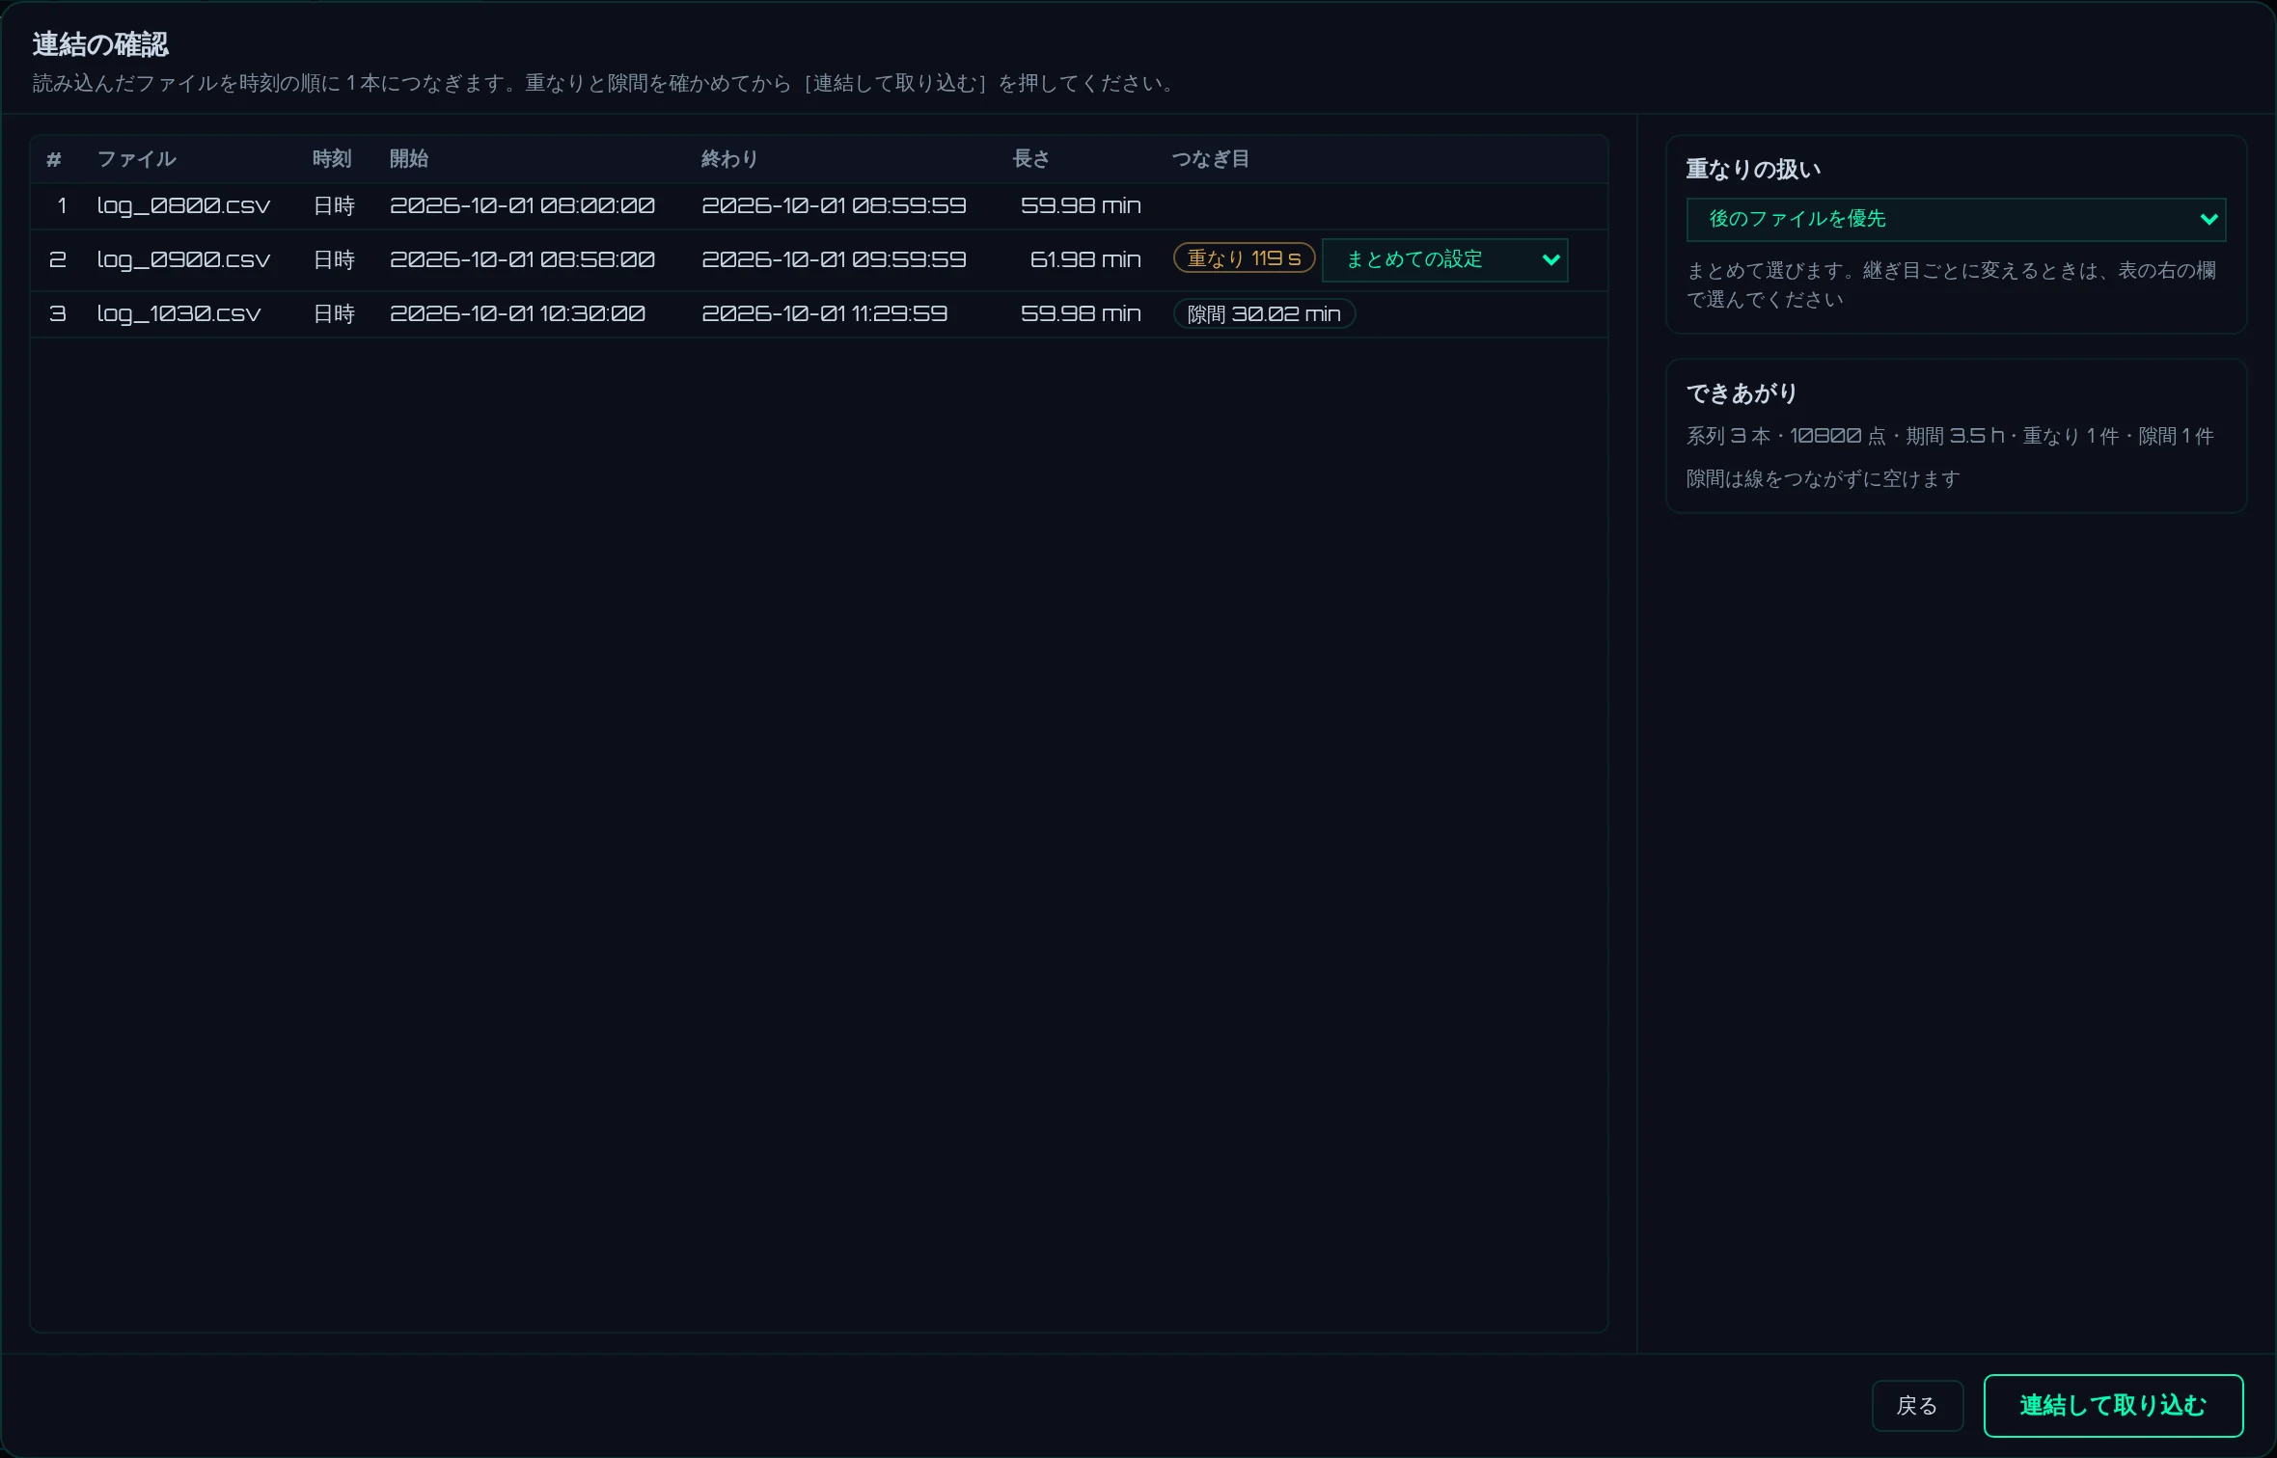This screenshot has height=1458, width=2277.
Task: Select the log_0900.csv file name
Action: click(183, 259)
